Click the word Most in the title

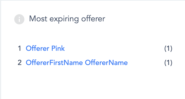pyautogui.click(x=38, y=19)
